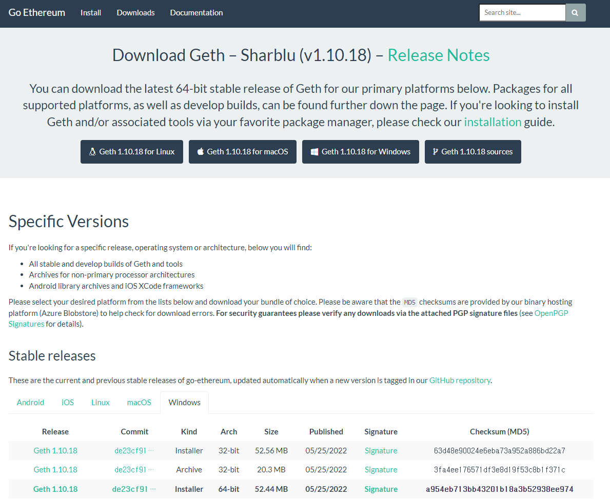
Task: Download Geth 1.10.18 for Windows
Action: click(x=361, y=152)
